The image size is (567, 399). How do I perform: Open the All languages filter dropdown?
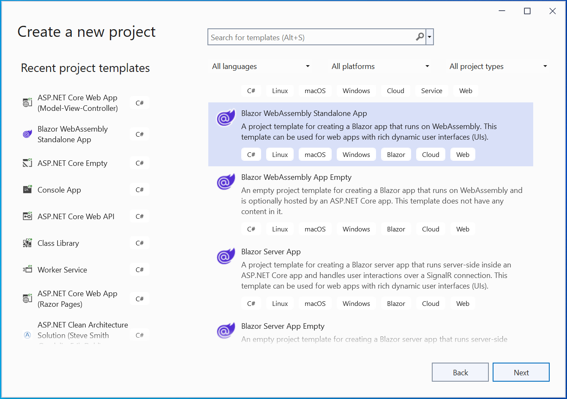click(261, 66)
